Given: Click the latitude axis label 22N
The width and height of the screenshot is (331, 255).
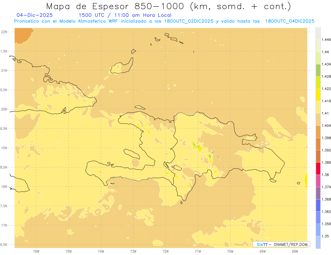Looking at the screenshot, I should tap(5, 32).
